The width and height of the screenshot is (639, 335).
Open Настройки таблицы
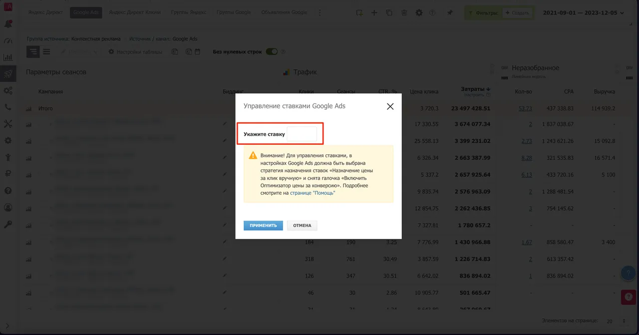[135, 52]
